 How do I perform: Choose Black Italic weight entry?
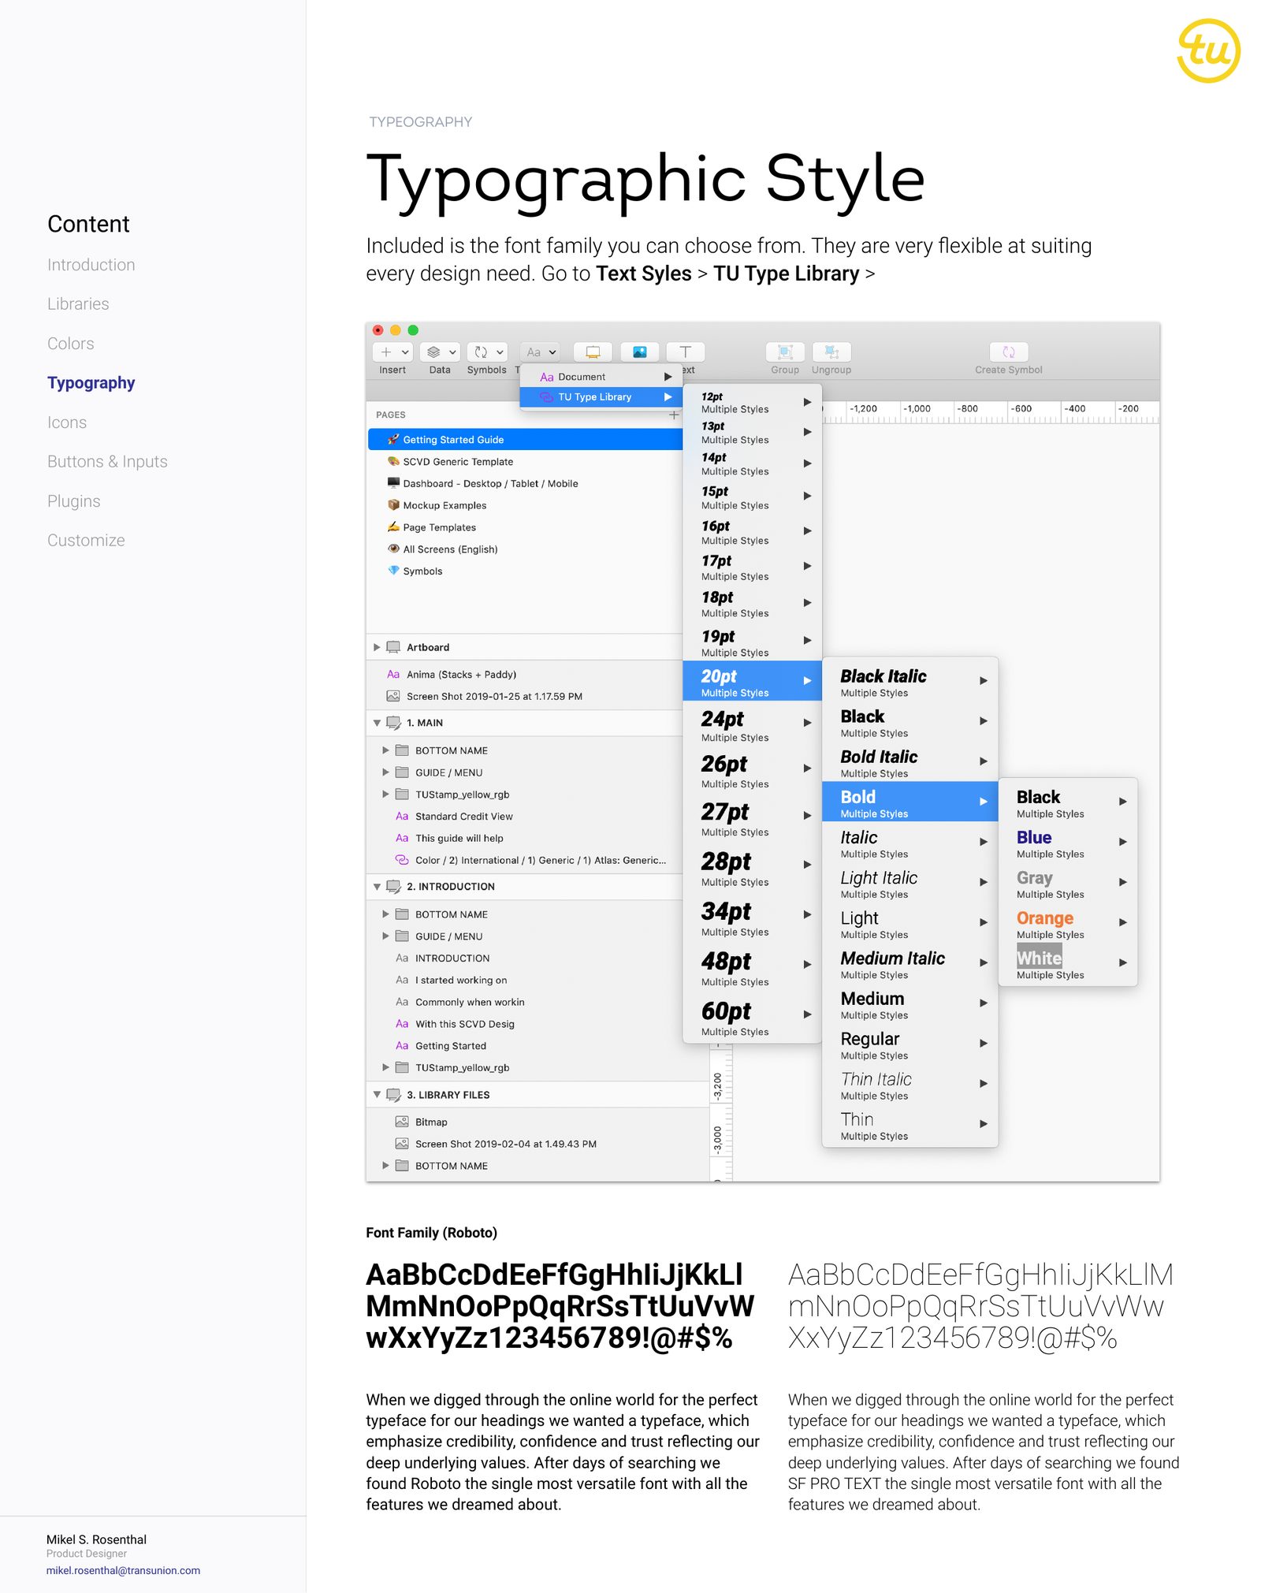tap(910, 682)
